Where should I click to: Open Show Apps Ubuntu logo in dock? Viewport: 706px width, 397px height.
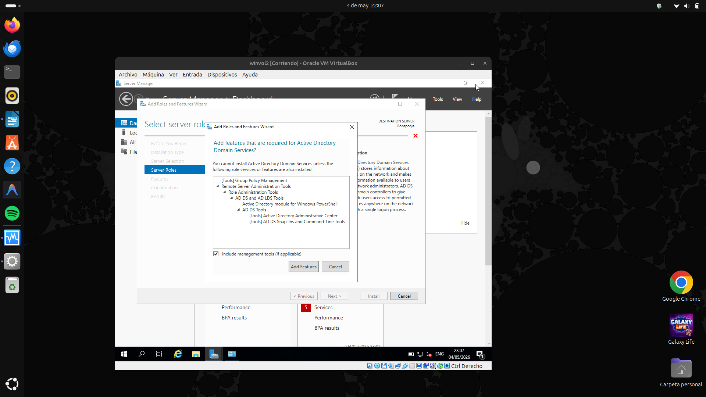pos(12,384)
